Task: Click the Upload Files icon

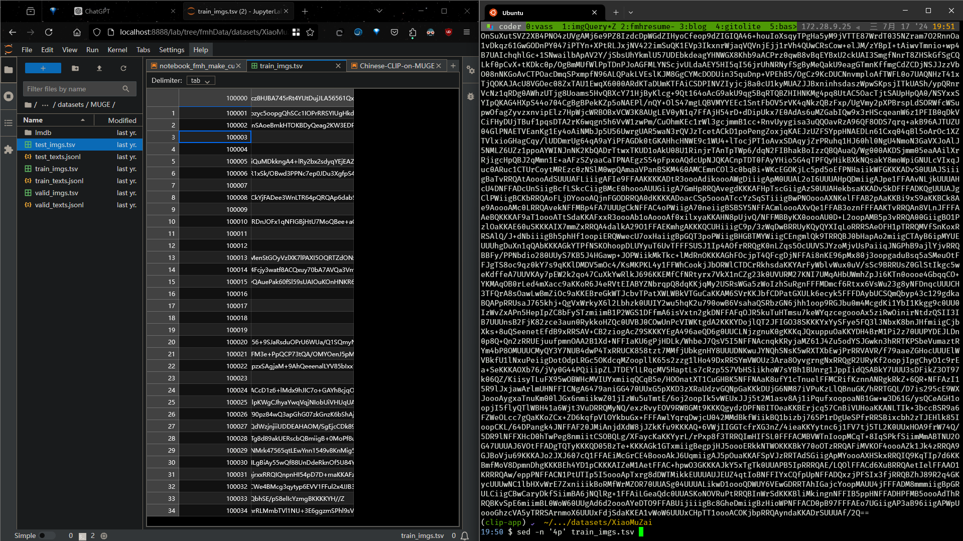Action: tap(99, 68)
